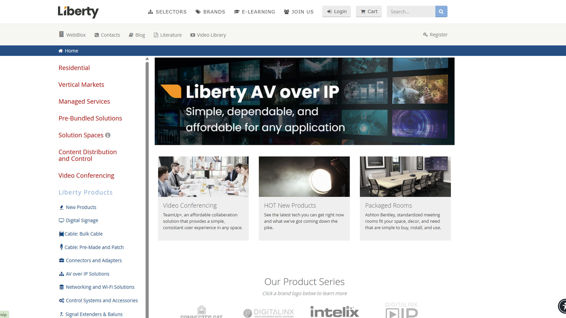Click the Contacts phone icon
The image size is (566, 318).
(97, 35)
